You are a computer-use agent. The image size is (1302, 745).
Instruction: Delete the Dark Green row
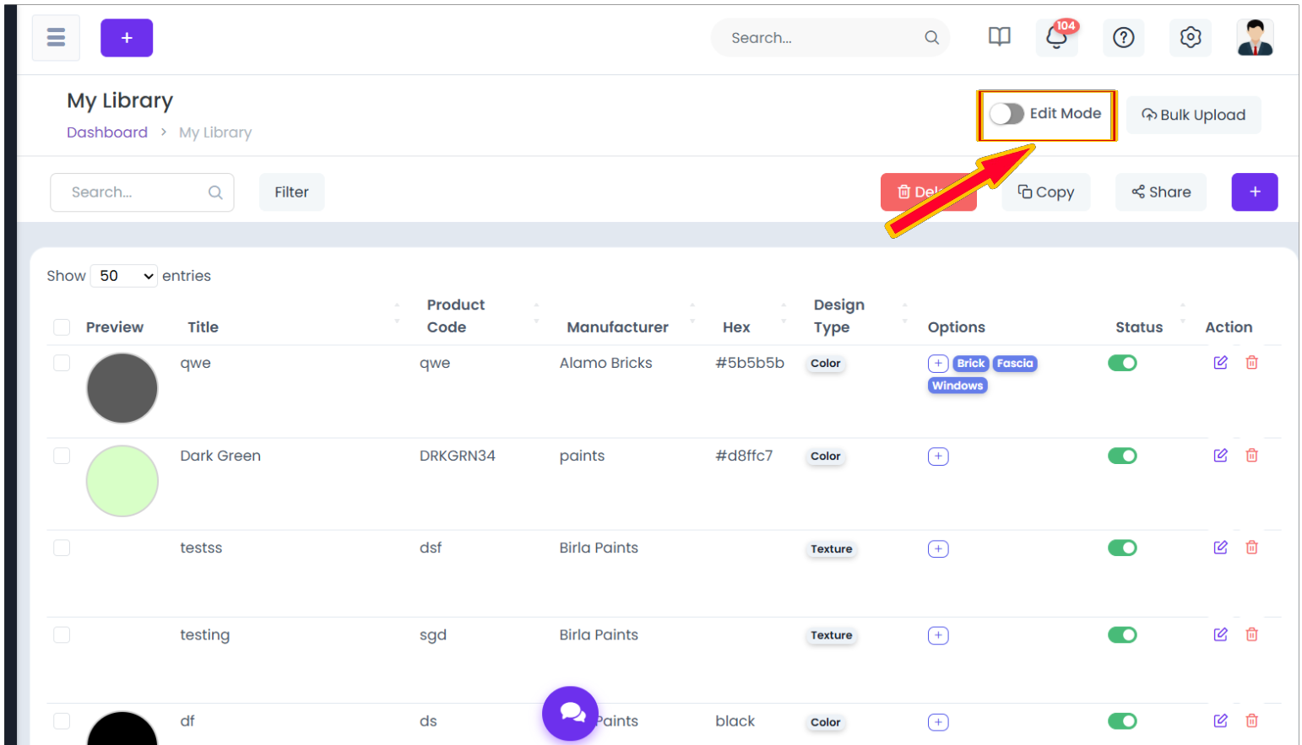pos(1251,456)
